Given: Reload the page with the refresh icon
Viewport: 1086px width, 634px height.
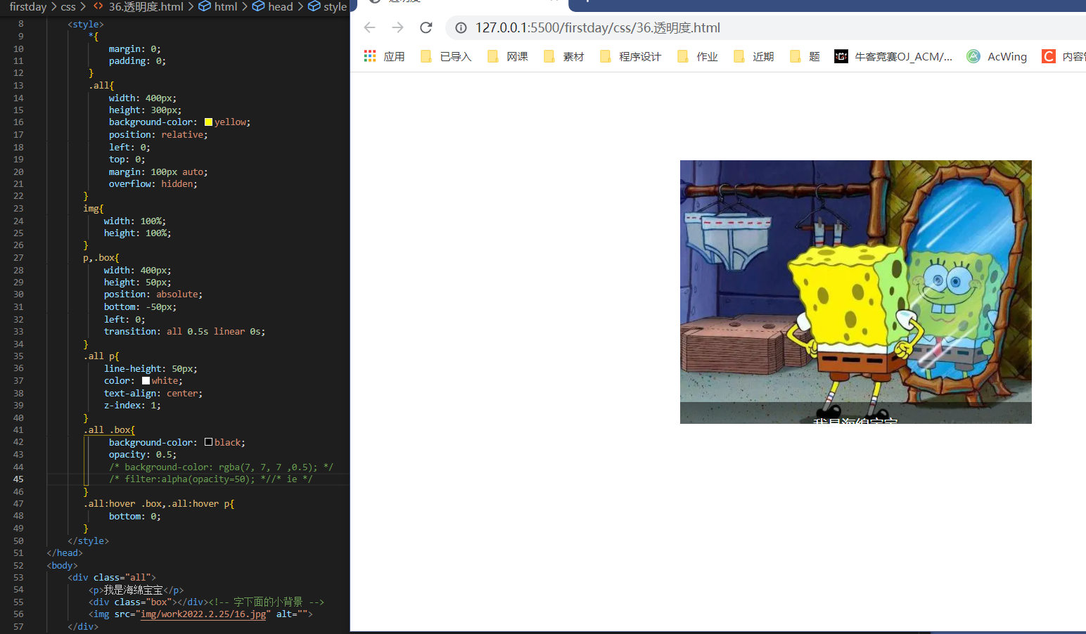Looking at the screenshot, I should coord(426,27).
